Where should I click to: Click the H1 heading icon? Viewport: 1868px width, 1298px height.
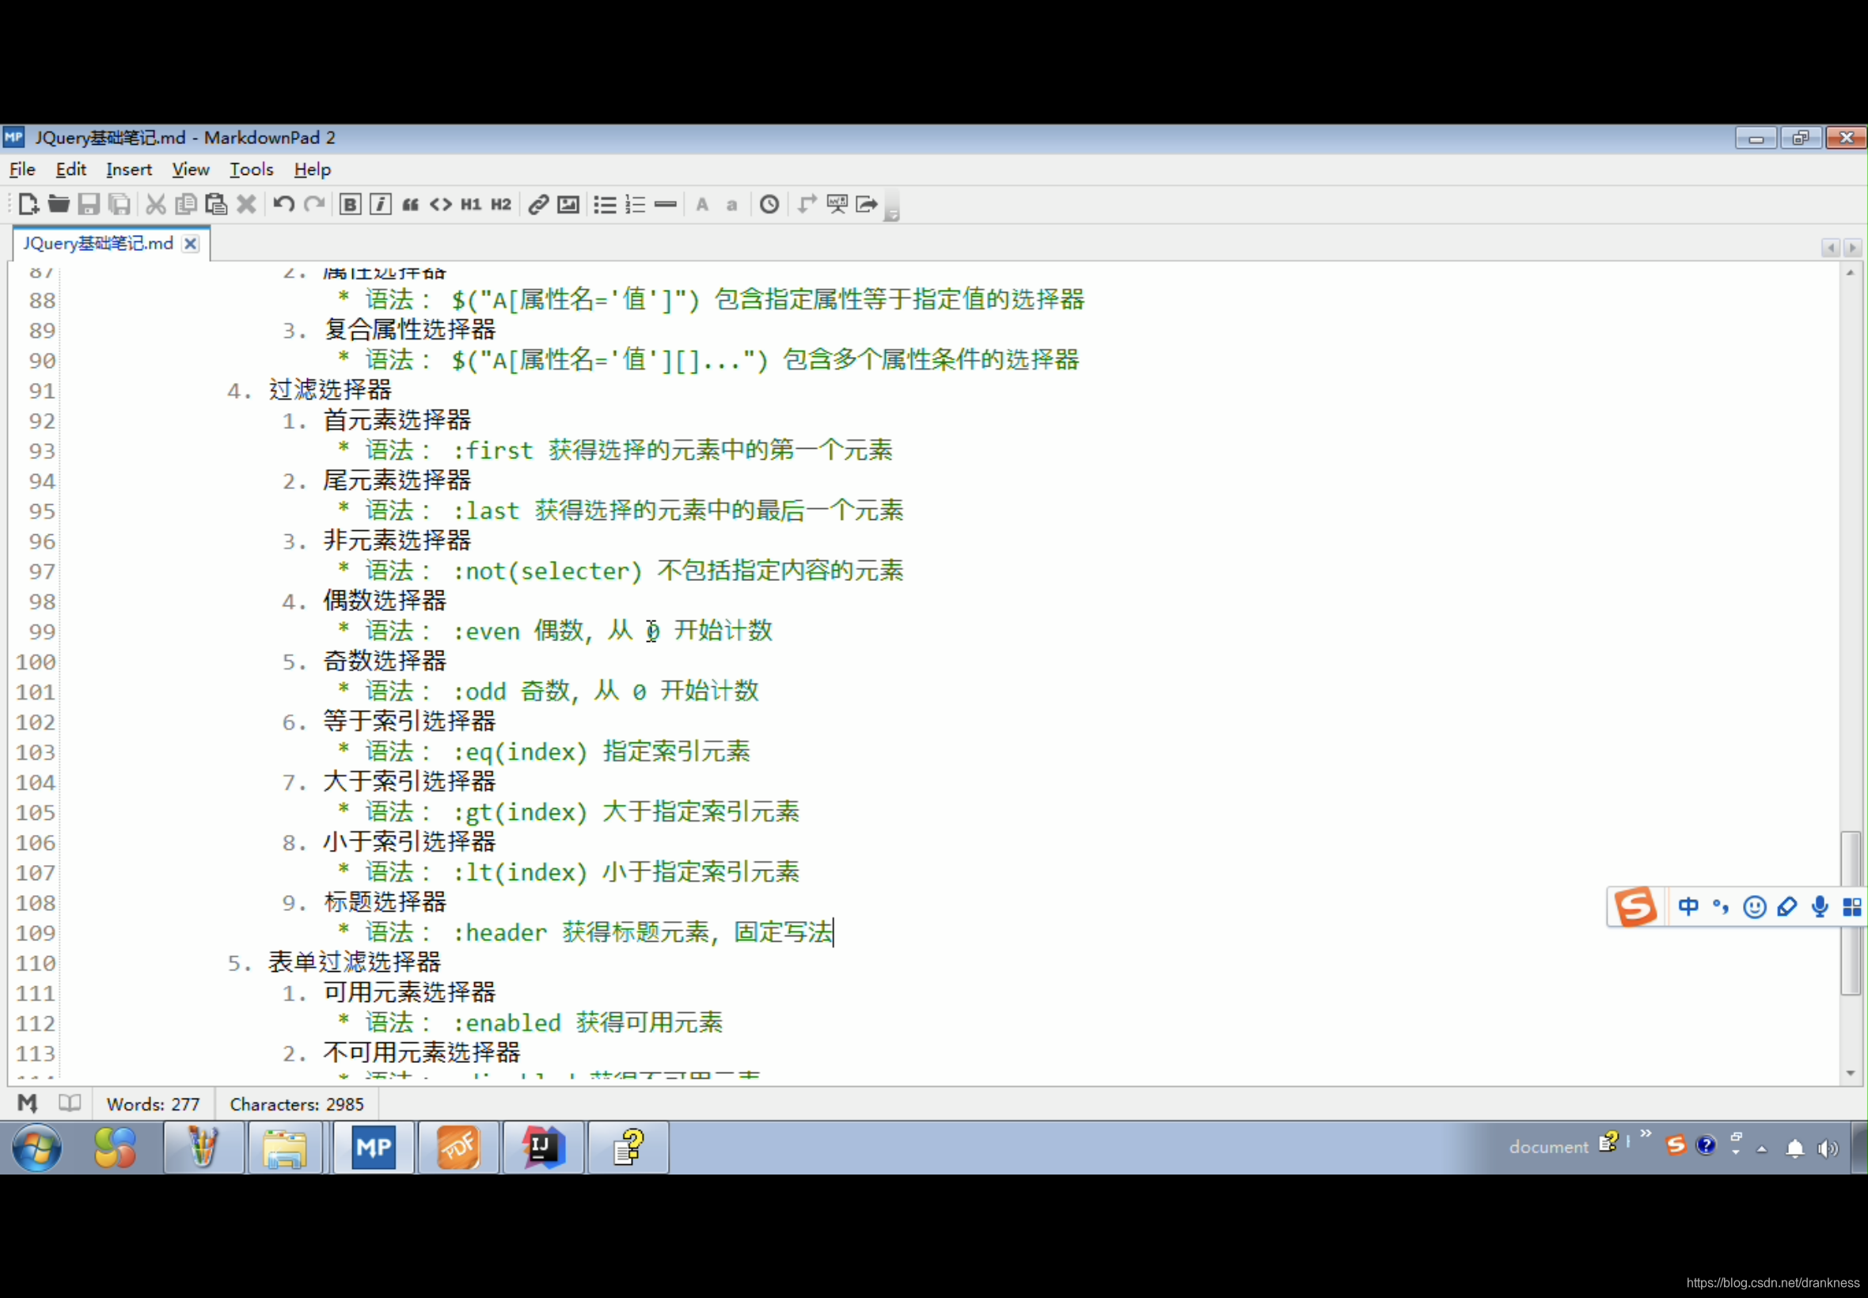(469, 204)
